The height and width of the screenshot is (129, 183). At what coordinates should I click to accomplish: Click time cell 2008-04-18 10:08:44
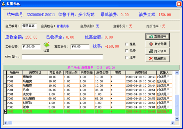tap(141, 86)
